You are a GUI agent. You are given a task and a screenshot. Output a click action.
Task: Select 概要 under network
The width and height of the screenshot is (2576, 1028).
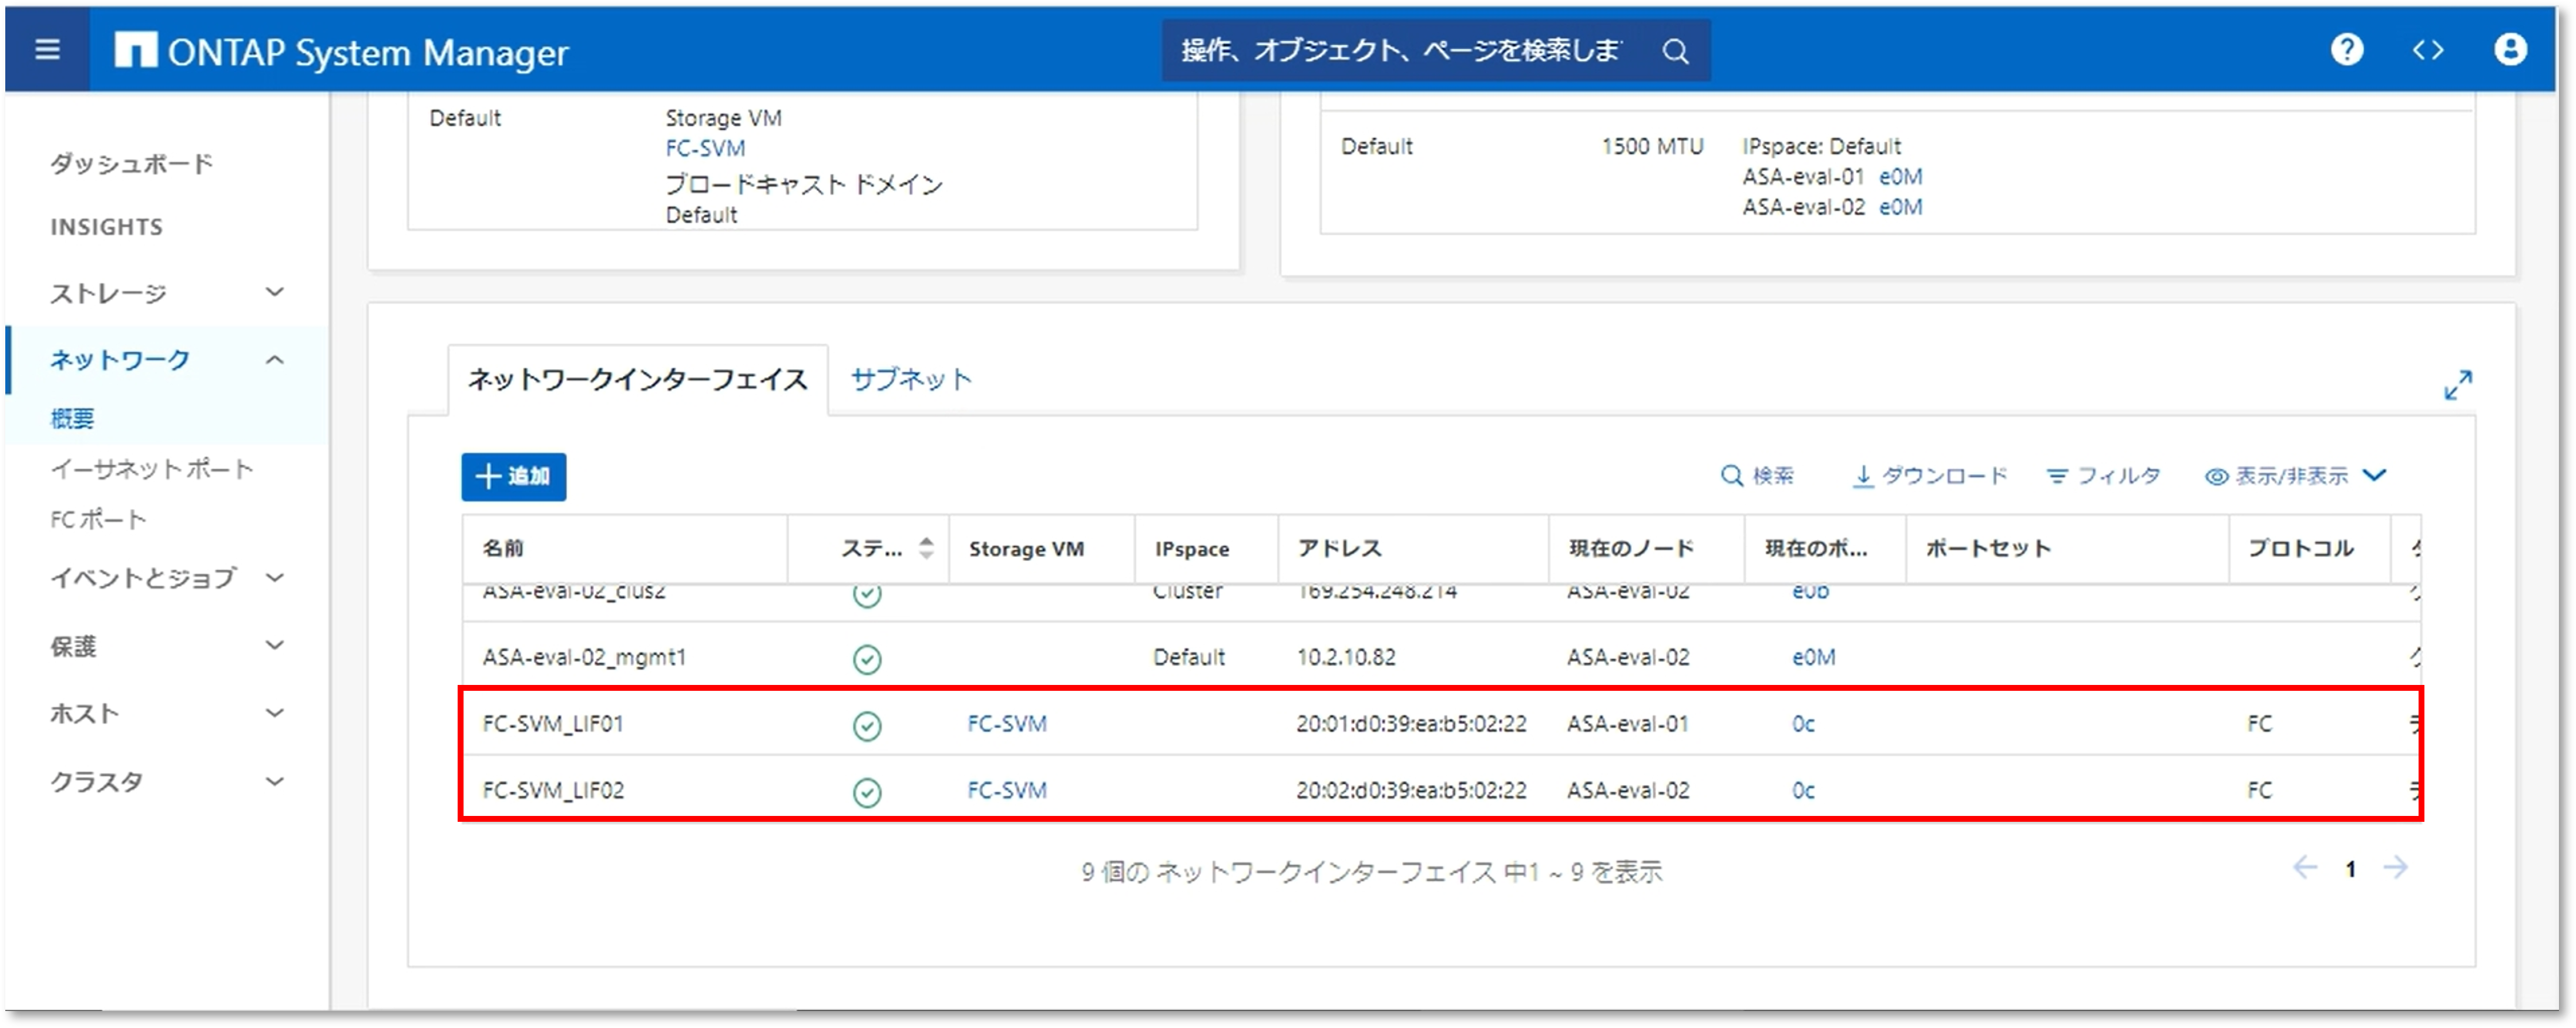click(72, 418)
